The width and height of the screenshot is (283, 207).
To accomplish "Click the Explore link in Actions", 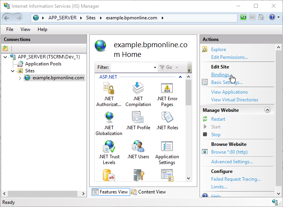I will (x=219, y=50).
